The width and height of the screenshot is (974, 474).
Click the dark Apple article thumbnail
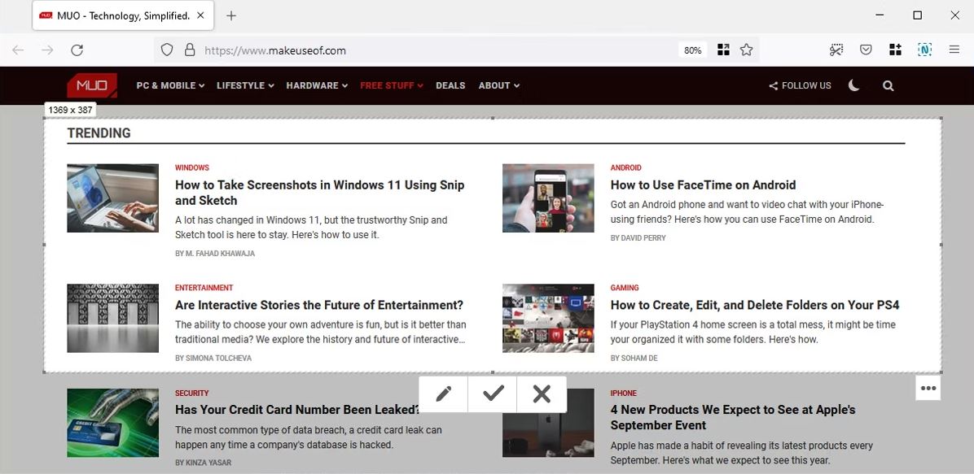[548, 435]
